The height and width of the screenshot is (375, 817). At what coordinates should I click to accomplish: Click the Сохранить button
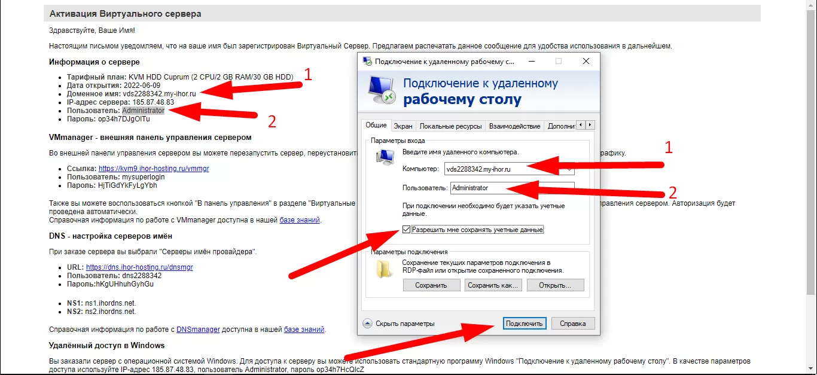431,285
